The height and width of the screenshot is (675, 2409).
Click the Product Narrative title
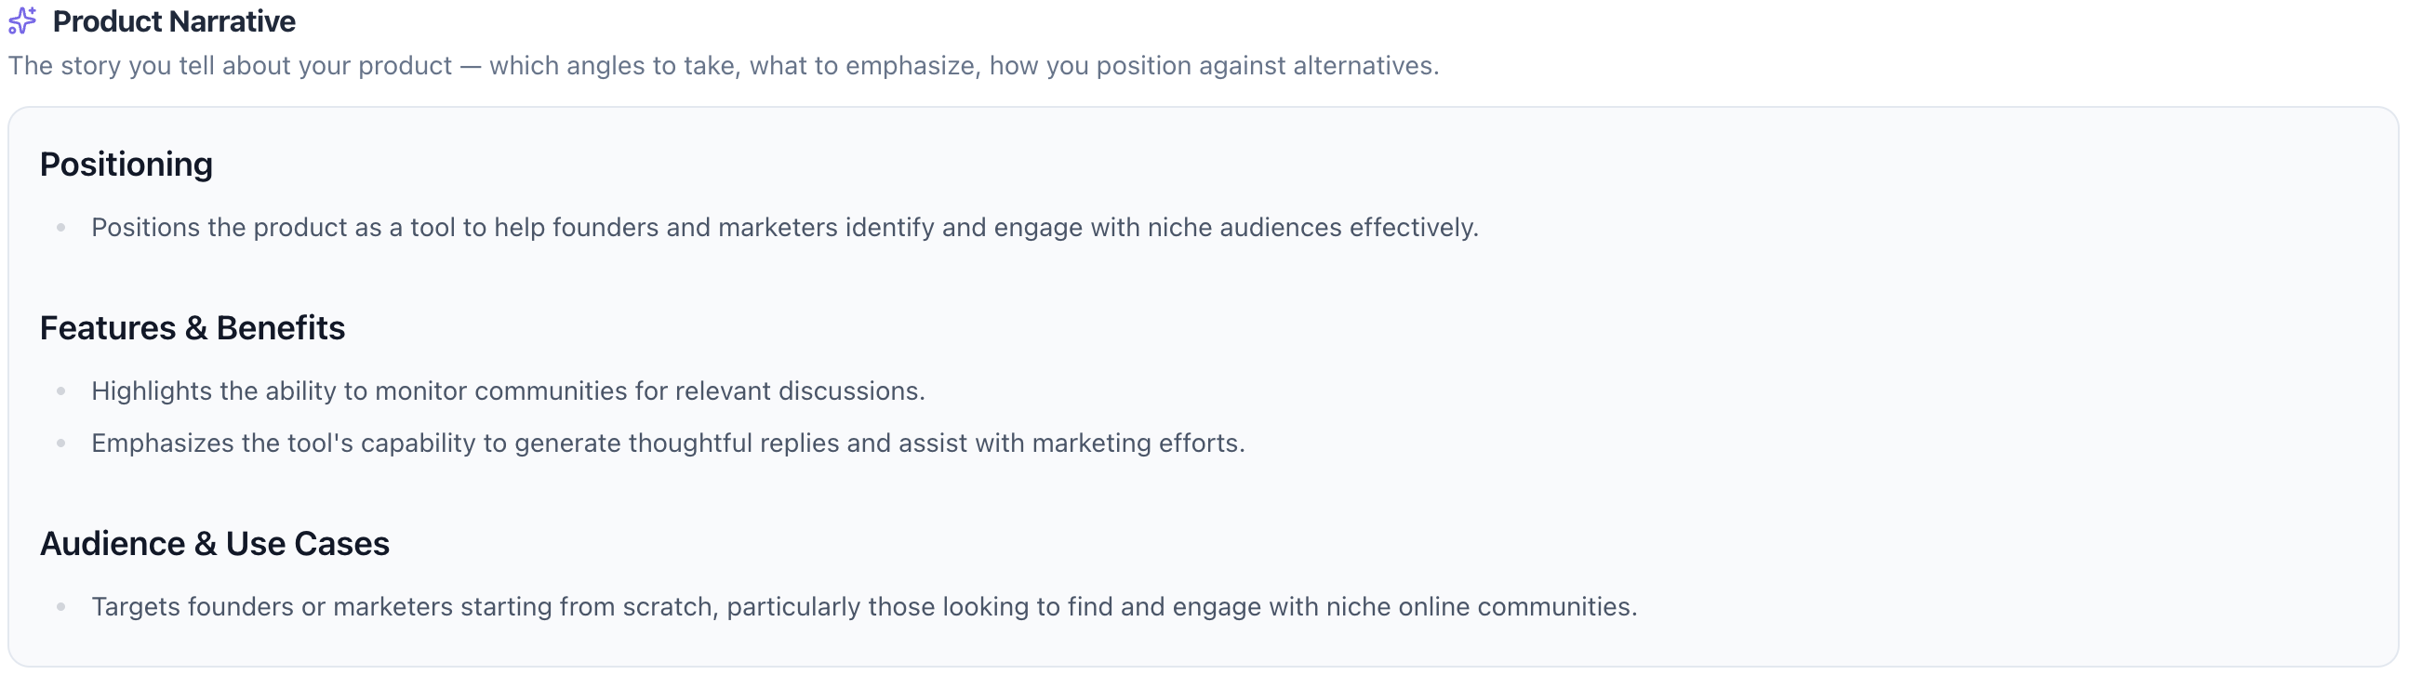[x=174, y=21]
